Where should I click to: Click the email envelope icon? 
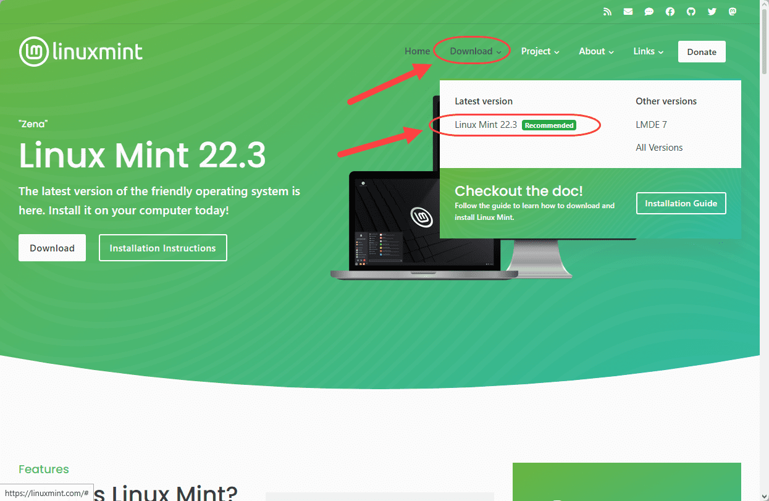(x=628, y=12)
